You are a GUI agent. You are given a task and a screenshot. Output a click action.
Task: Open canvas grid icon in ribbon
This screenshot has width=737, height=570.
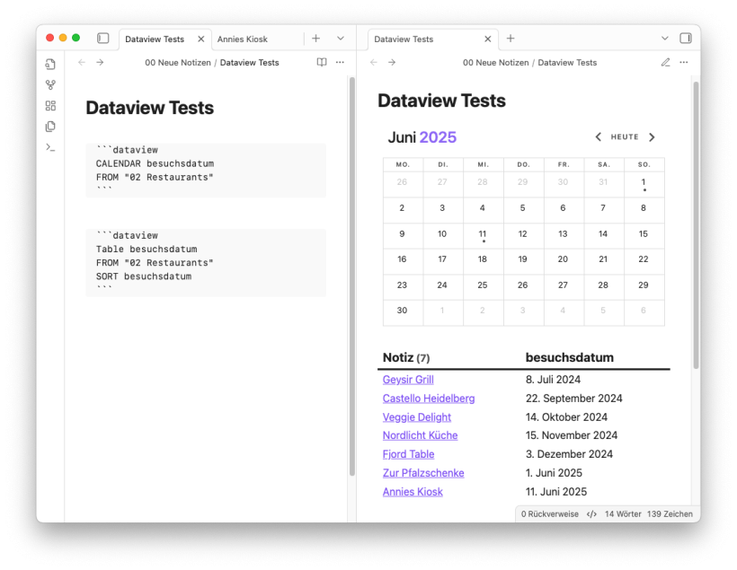click(50, 106)
